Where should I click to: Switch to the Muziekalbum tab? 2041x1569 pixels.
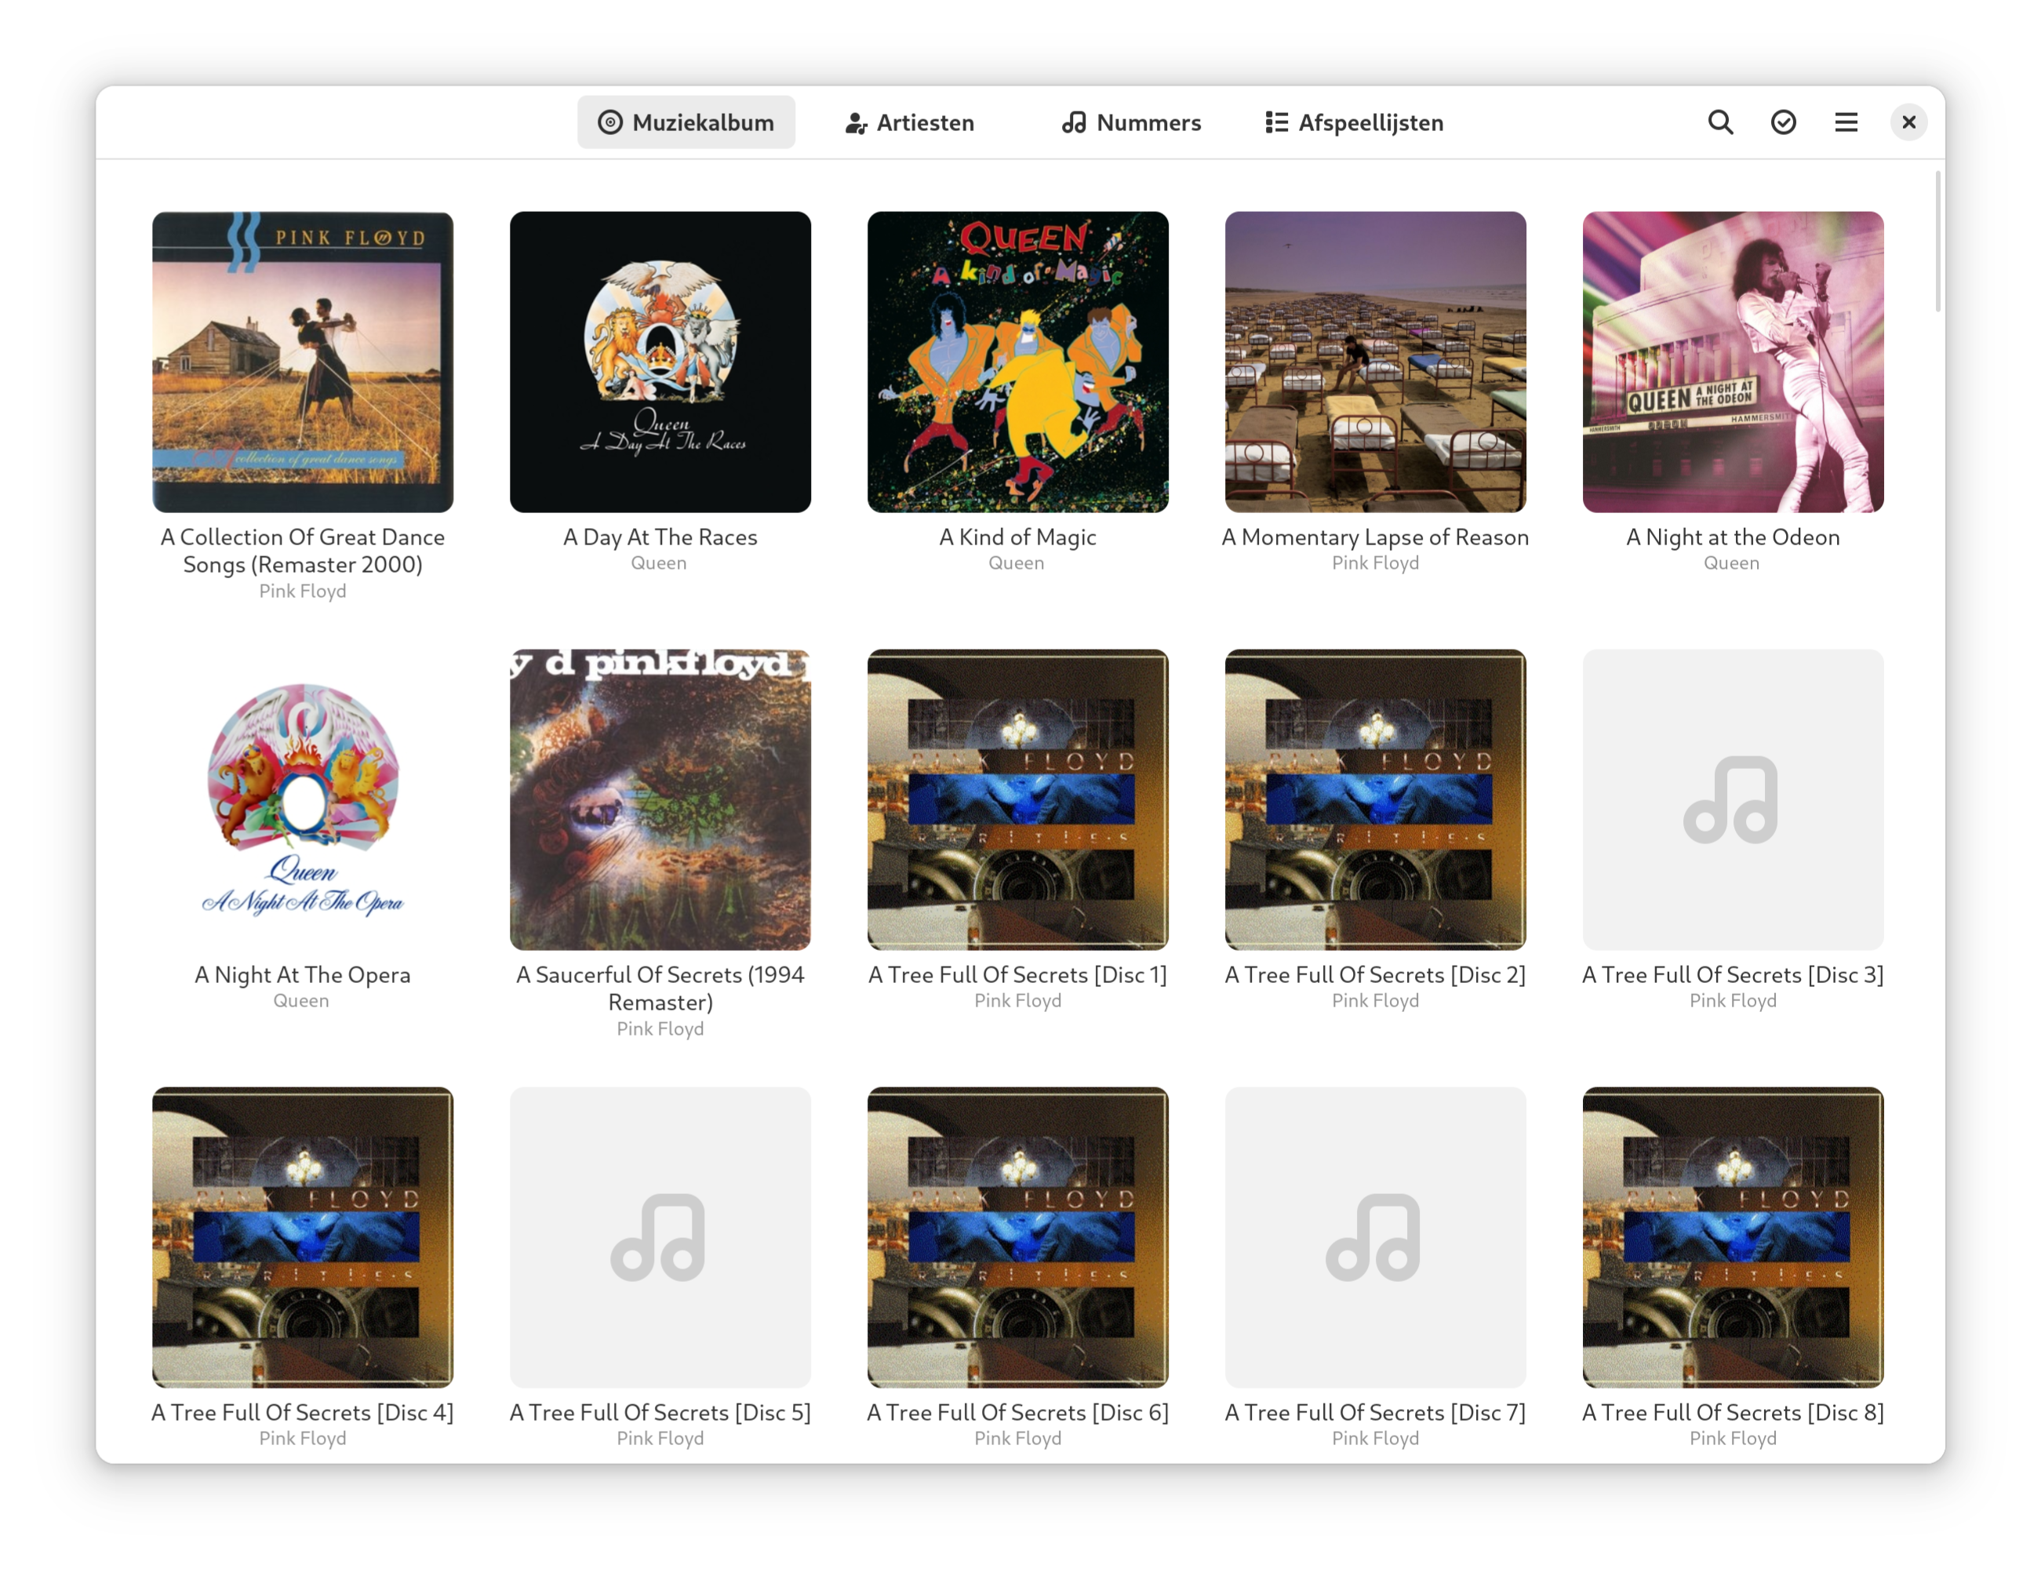pyautogui.click(x=686, y=122)
